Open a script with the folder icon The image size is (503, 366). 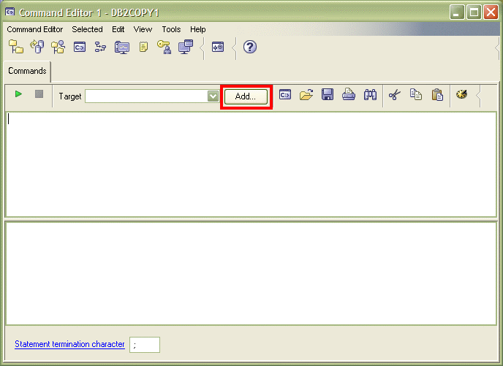[x=306, y=95]
